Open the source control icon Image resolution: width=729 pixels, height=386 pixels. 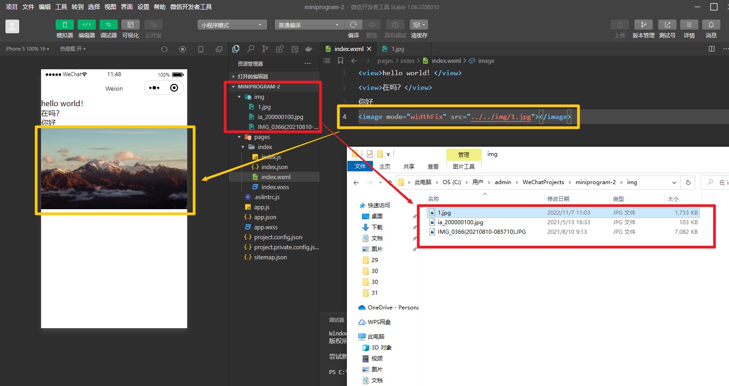point(265,49)
